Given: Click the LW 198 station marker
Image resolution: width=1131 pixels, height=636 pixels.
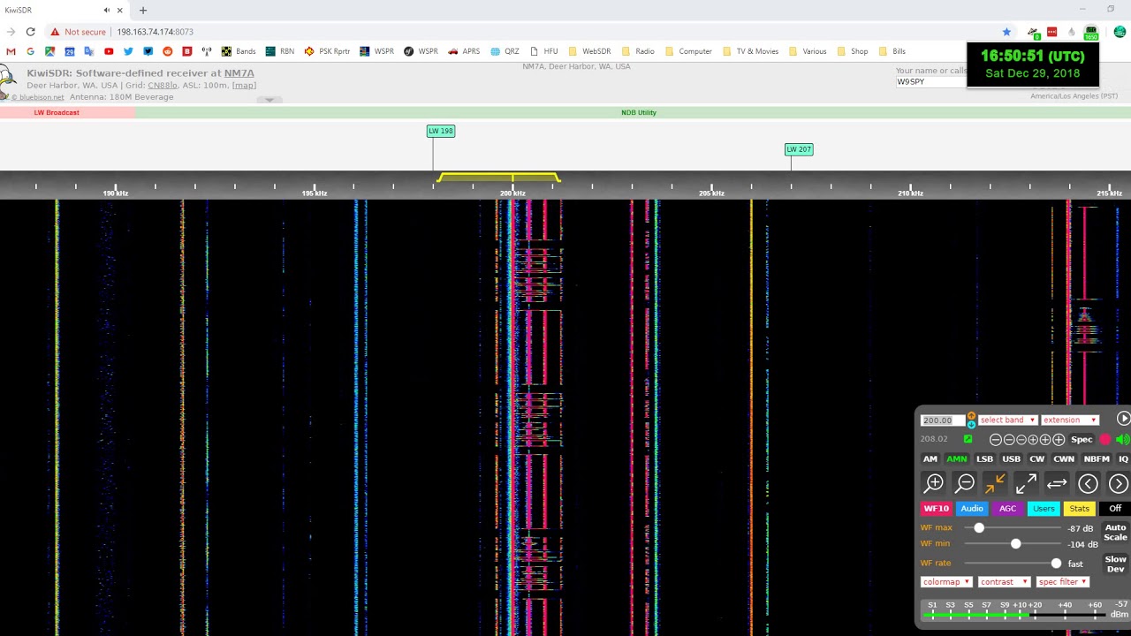Looking at the screenshot, I should click(441, 131).
